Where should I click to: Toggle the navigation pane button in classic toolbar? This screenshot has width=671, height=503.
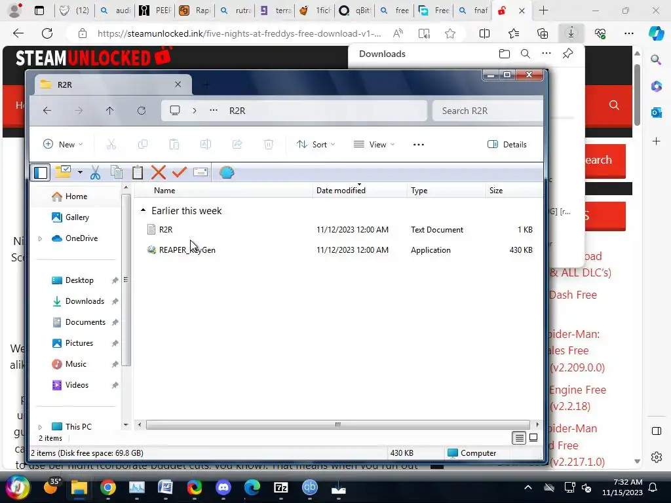[x=41, y=173]
